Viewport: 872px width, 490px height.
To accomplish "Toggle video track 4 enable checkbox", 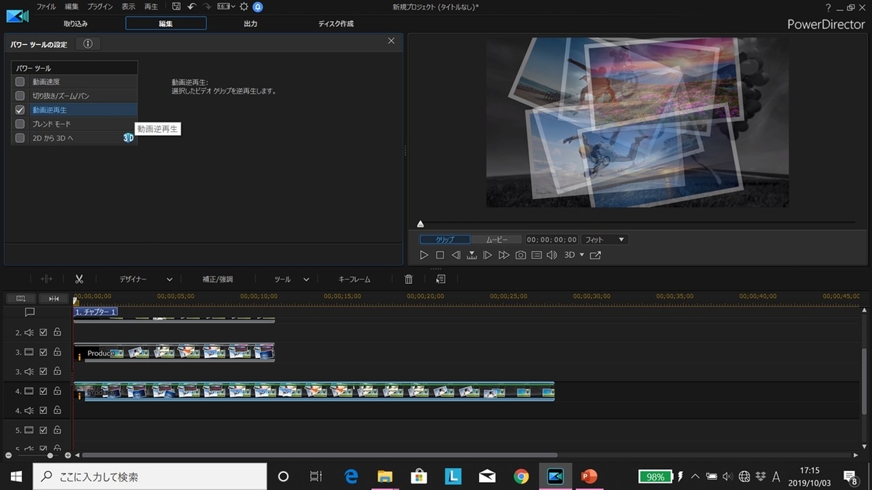I will click(43, 391).
